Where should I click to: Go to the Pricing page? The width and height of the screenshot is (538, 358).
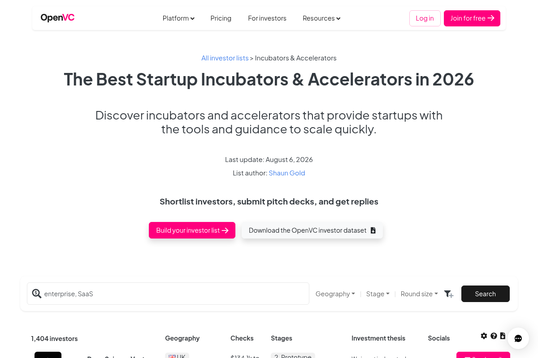[x=221, y=18]
